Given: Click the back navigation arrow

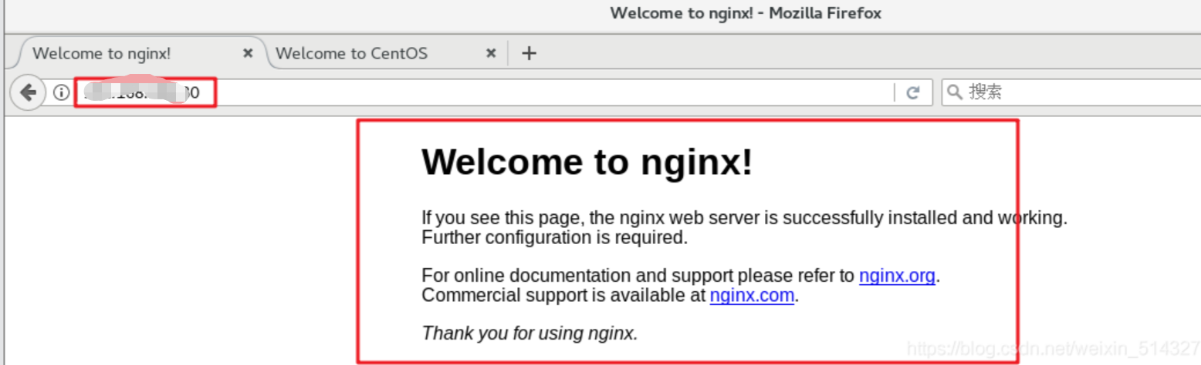Looking at the screenshot, I should (28, 93).
